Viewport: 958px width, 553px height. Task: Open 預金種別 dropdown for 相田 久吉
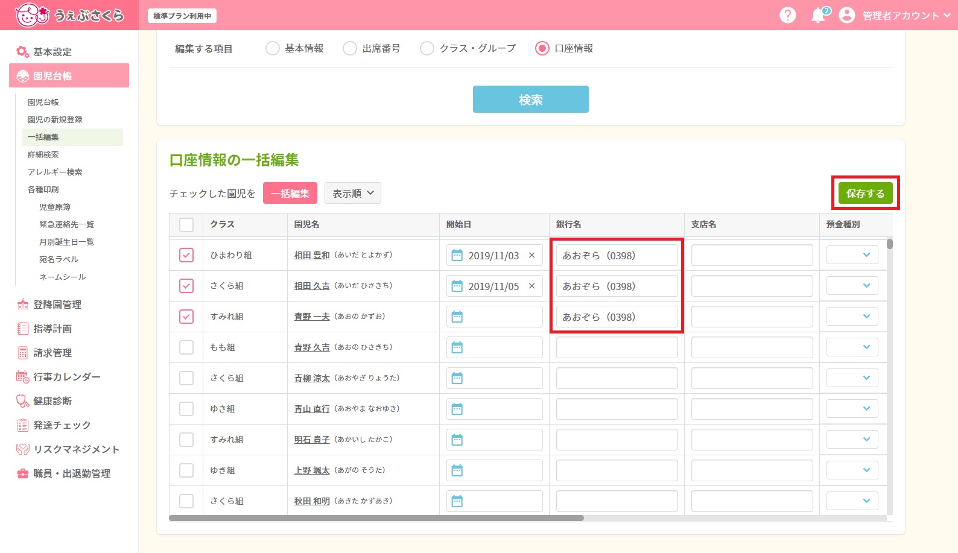click(x=852, y=286)
